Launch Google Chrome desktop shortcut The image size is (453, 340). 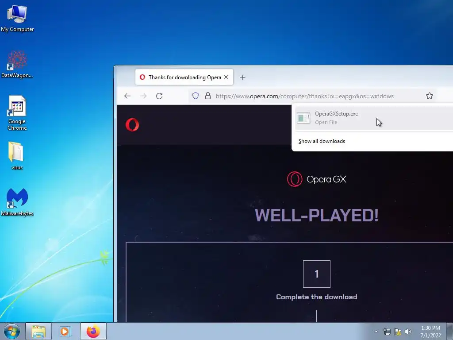pyautogui.click(x=17, y=113)
